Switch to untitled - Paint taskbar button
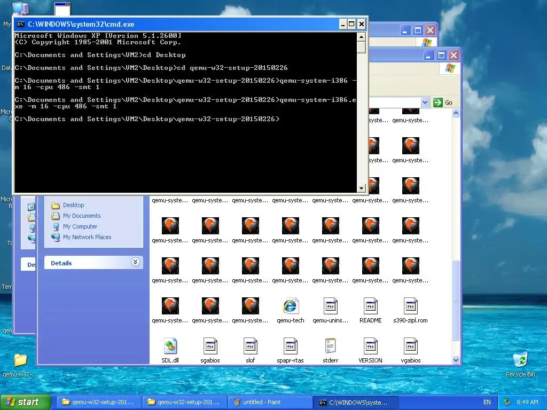 269,402
